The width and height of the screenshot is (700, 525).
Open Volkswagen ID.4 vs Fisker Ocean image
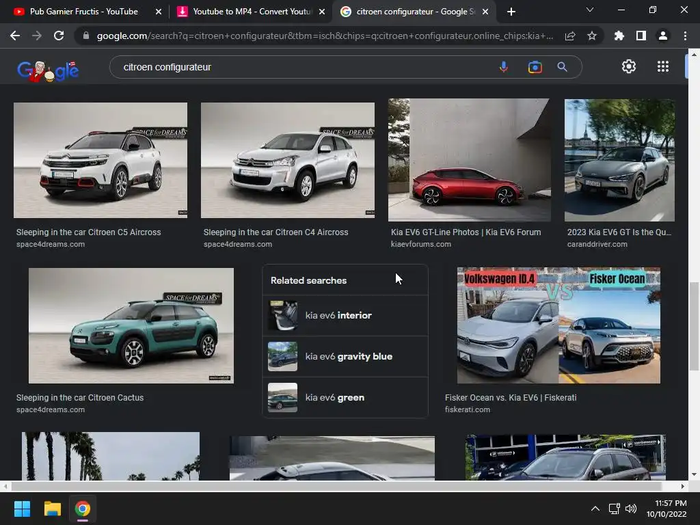coord(558,325)
